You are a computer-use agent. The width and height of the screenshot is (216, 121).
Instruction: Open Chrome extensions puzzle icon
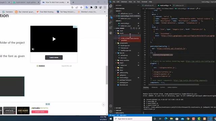[91, 7]
